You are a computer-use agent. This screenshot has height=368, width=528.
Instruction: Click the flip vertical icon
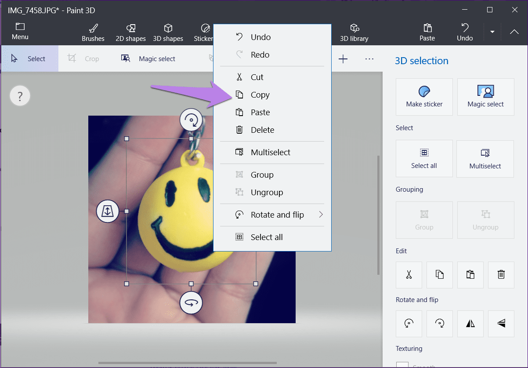[501, 324]
